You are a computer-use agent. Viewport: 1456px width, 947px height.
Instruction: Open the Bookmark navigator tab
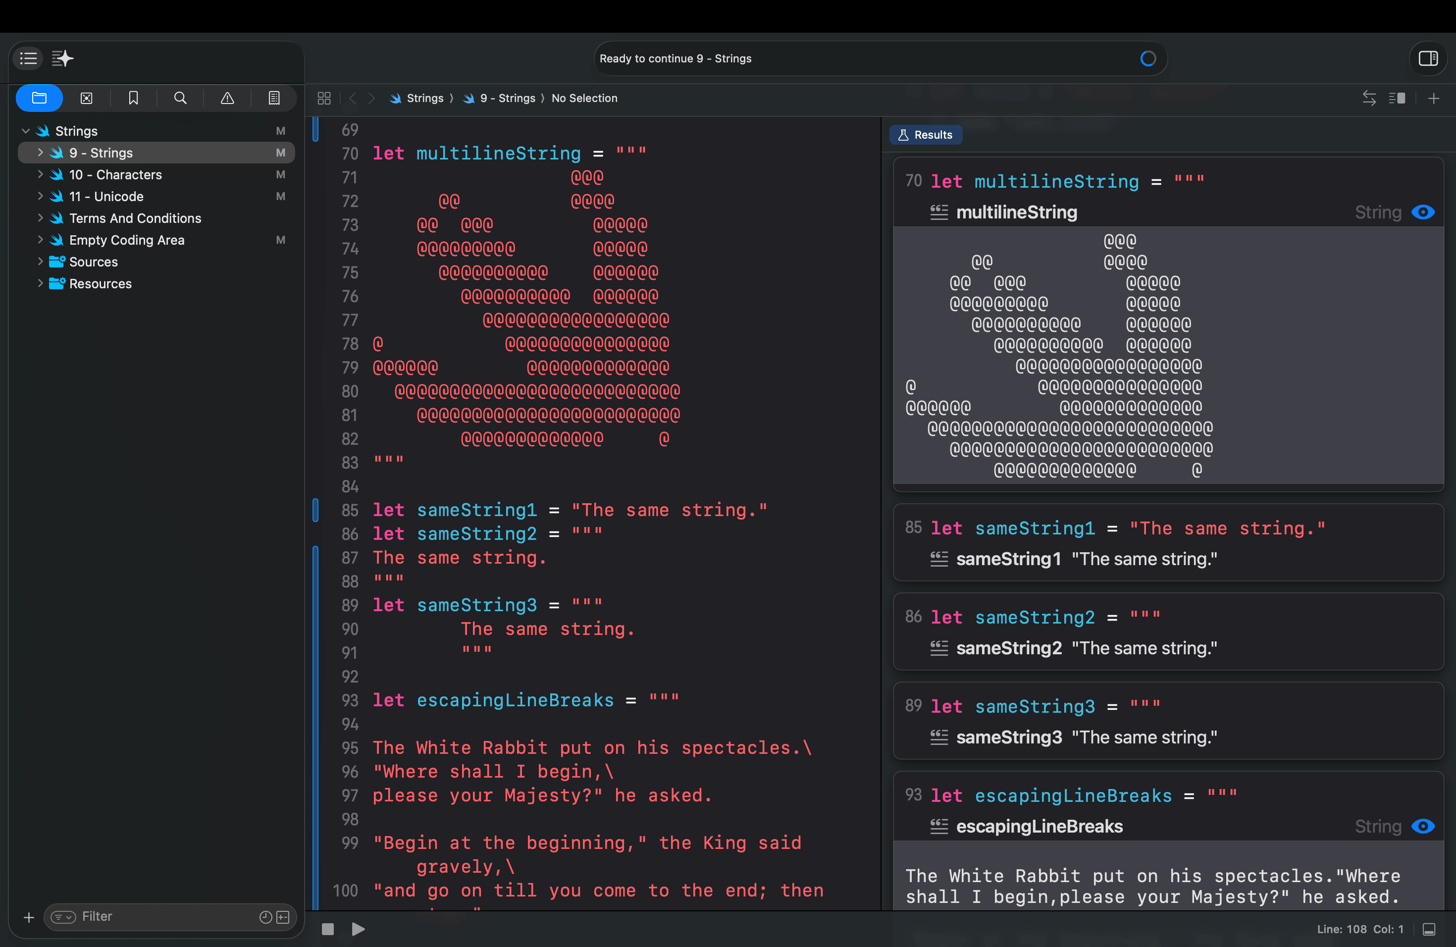click(x=133, y=98)
